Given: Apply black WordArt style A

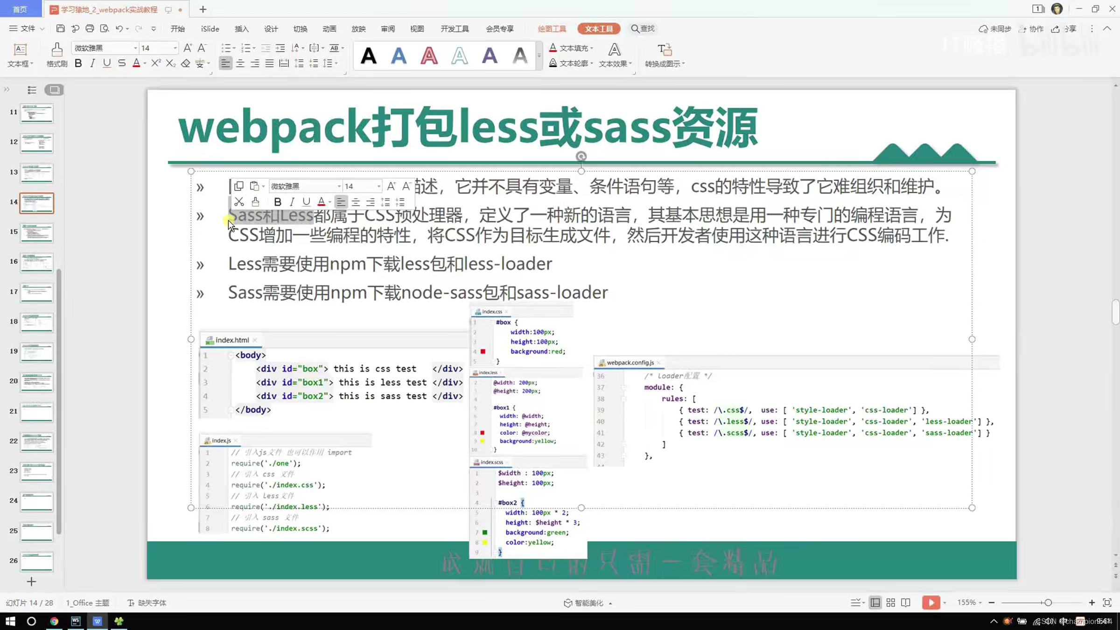Looking at the screenshot, I should tap(369, 56).
